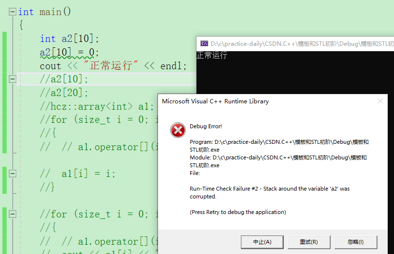Click the 'File:' label in dialog
The height and width of the screenshot is (254, 394).
coord(195,173)
